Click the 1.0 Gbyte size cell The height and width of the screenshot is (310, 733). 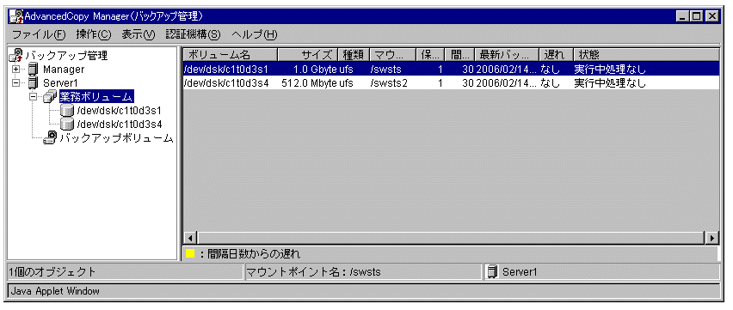[315, 70]
